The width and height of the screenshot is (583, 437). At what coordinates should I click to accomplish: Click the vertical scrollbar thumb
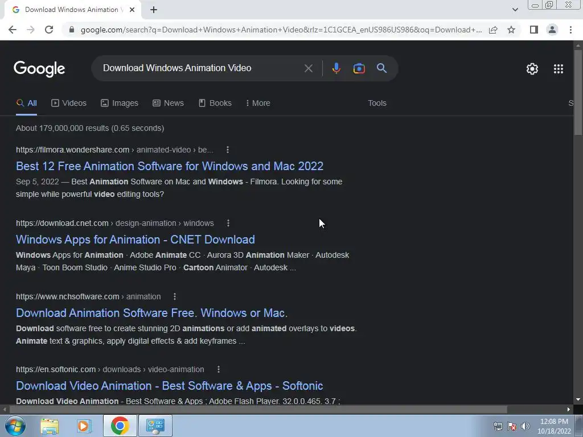pyautogui.click(x=578, y=92)
